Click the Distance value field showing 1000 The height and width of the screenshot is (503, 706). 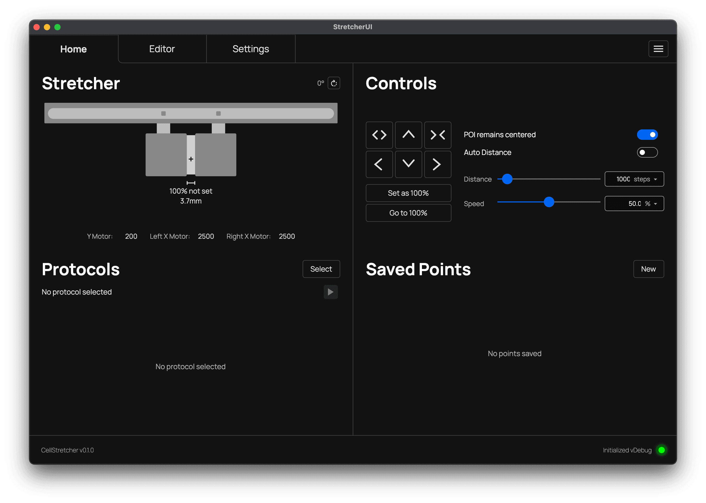(x=623, y=179)
